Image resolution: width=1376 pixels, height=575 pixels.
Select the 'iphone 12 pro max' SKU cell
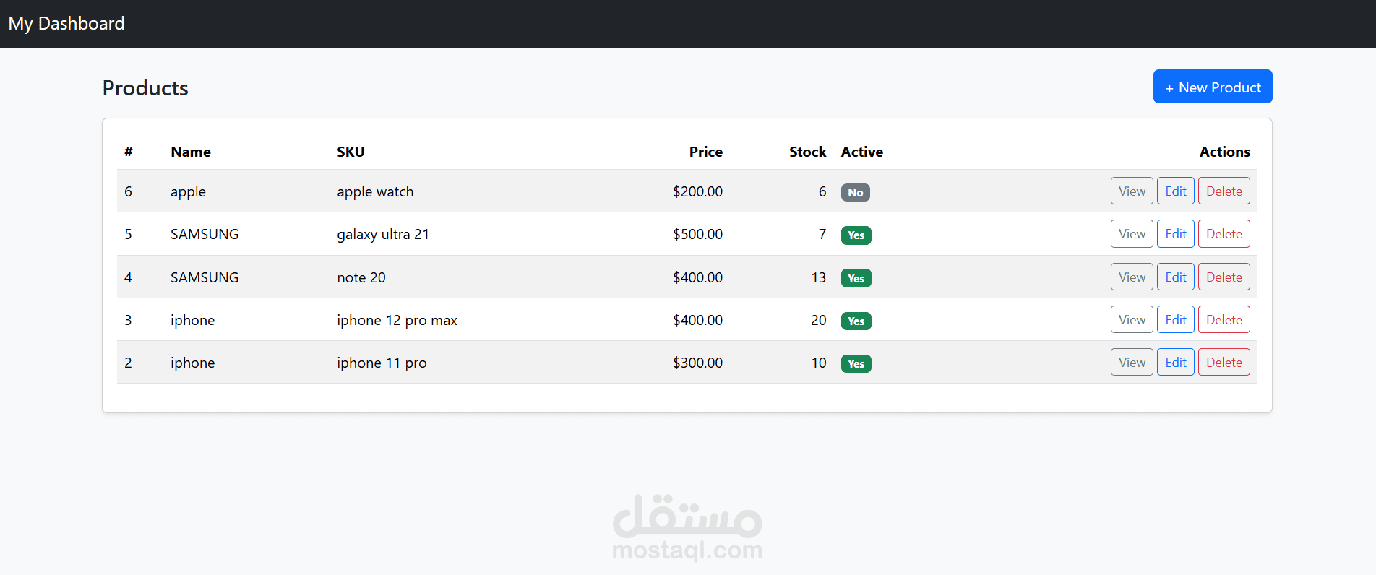(397, 320)
